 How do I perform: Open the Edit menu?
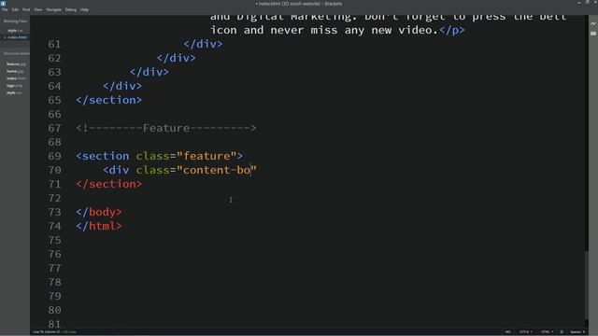coord(15,9)
